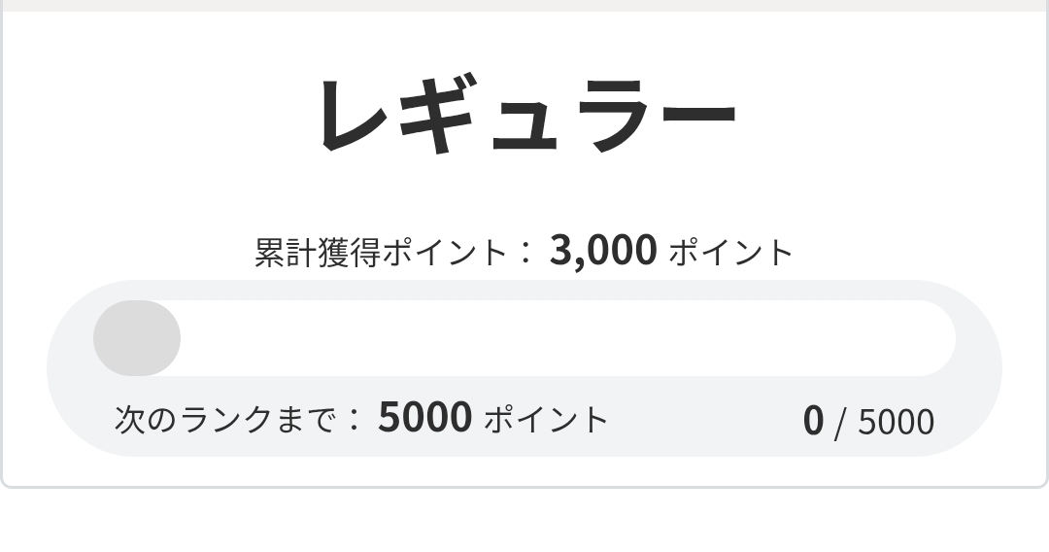Click the bold 3,000 cumulative points value

pyautogui.click(x=603, y=251)
